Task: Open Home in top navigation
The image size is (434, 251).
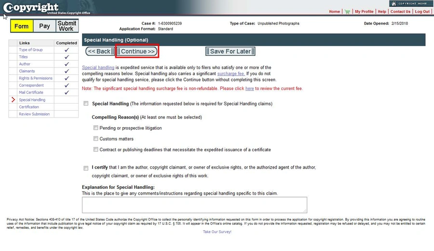Action: [334, 12]
